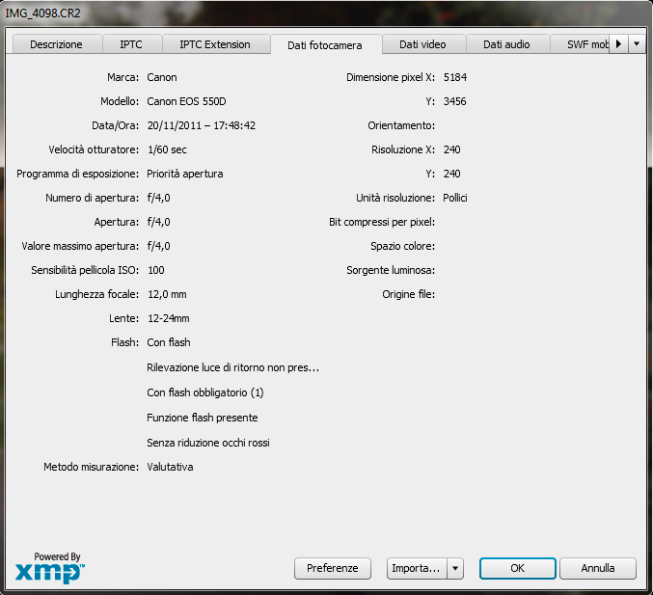The width and height of the screenshot is (653, 595).
Task: Click the Funzione flash presente text
Action: pyautogui.click(x=203, y=418)
